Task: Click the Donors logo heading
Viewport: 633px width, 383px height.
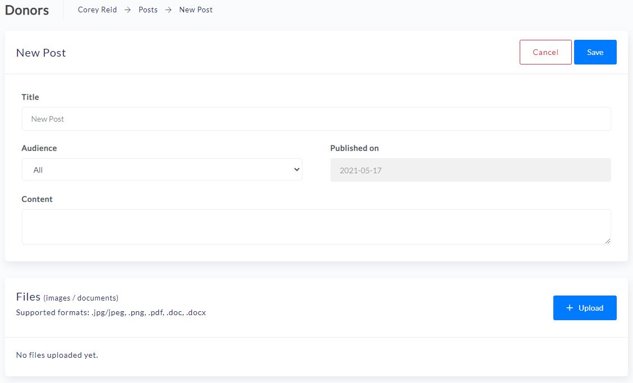Action: pyautogui.click(x=27, y=10)
